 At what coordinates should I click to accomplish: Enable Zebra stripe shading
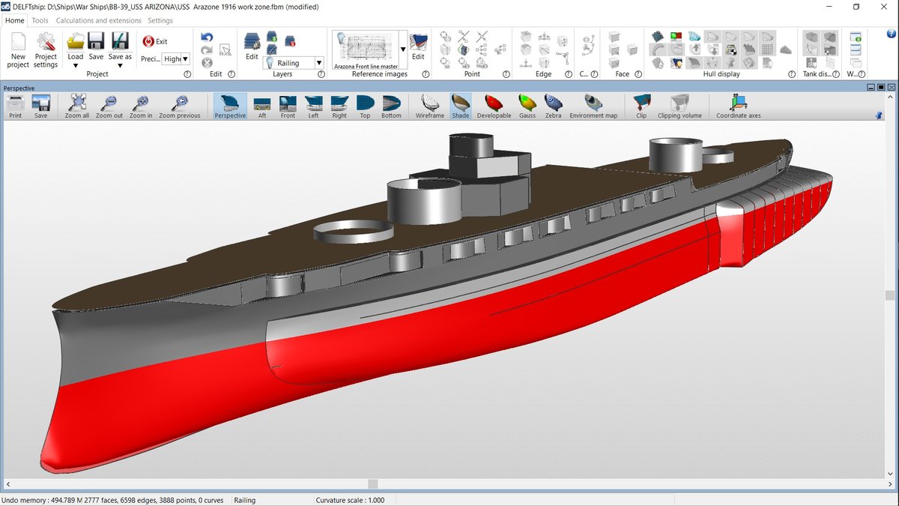tap(553, 106)
